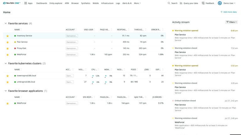This screenshot has width=241, height=135.
Task: Click the green status square for towerssprod.k8s.local
Action: coord(15,76)
